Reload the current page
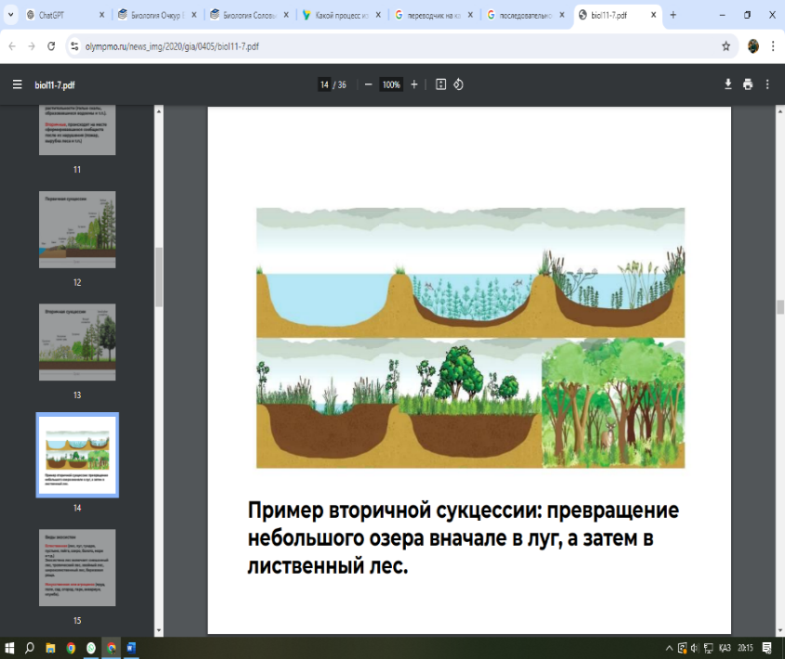The width and height of the screenshot is (785, 659). click(50, 45)
